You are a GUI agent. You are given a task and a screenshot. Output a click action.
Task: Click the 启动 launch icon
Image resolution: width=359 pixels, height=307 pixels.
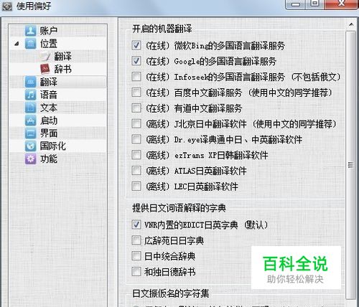(31, 121)
